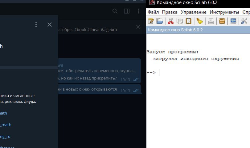This screenshot has height=148, width=250.
Task: Open SciNotes editor icon in Scilab toolbar
Action: [151, 21]
